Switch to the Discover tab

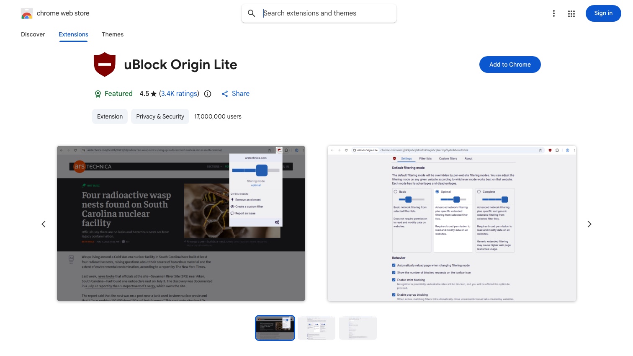[33, 34]
